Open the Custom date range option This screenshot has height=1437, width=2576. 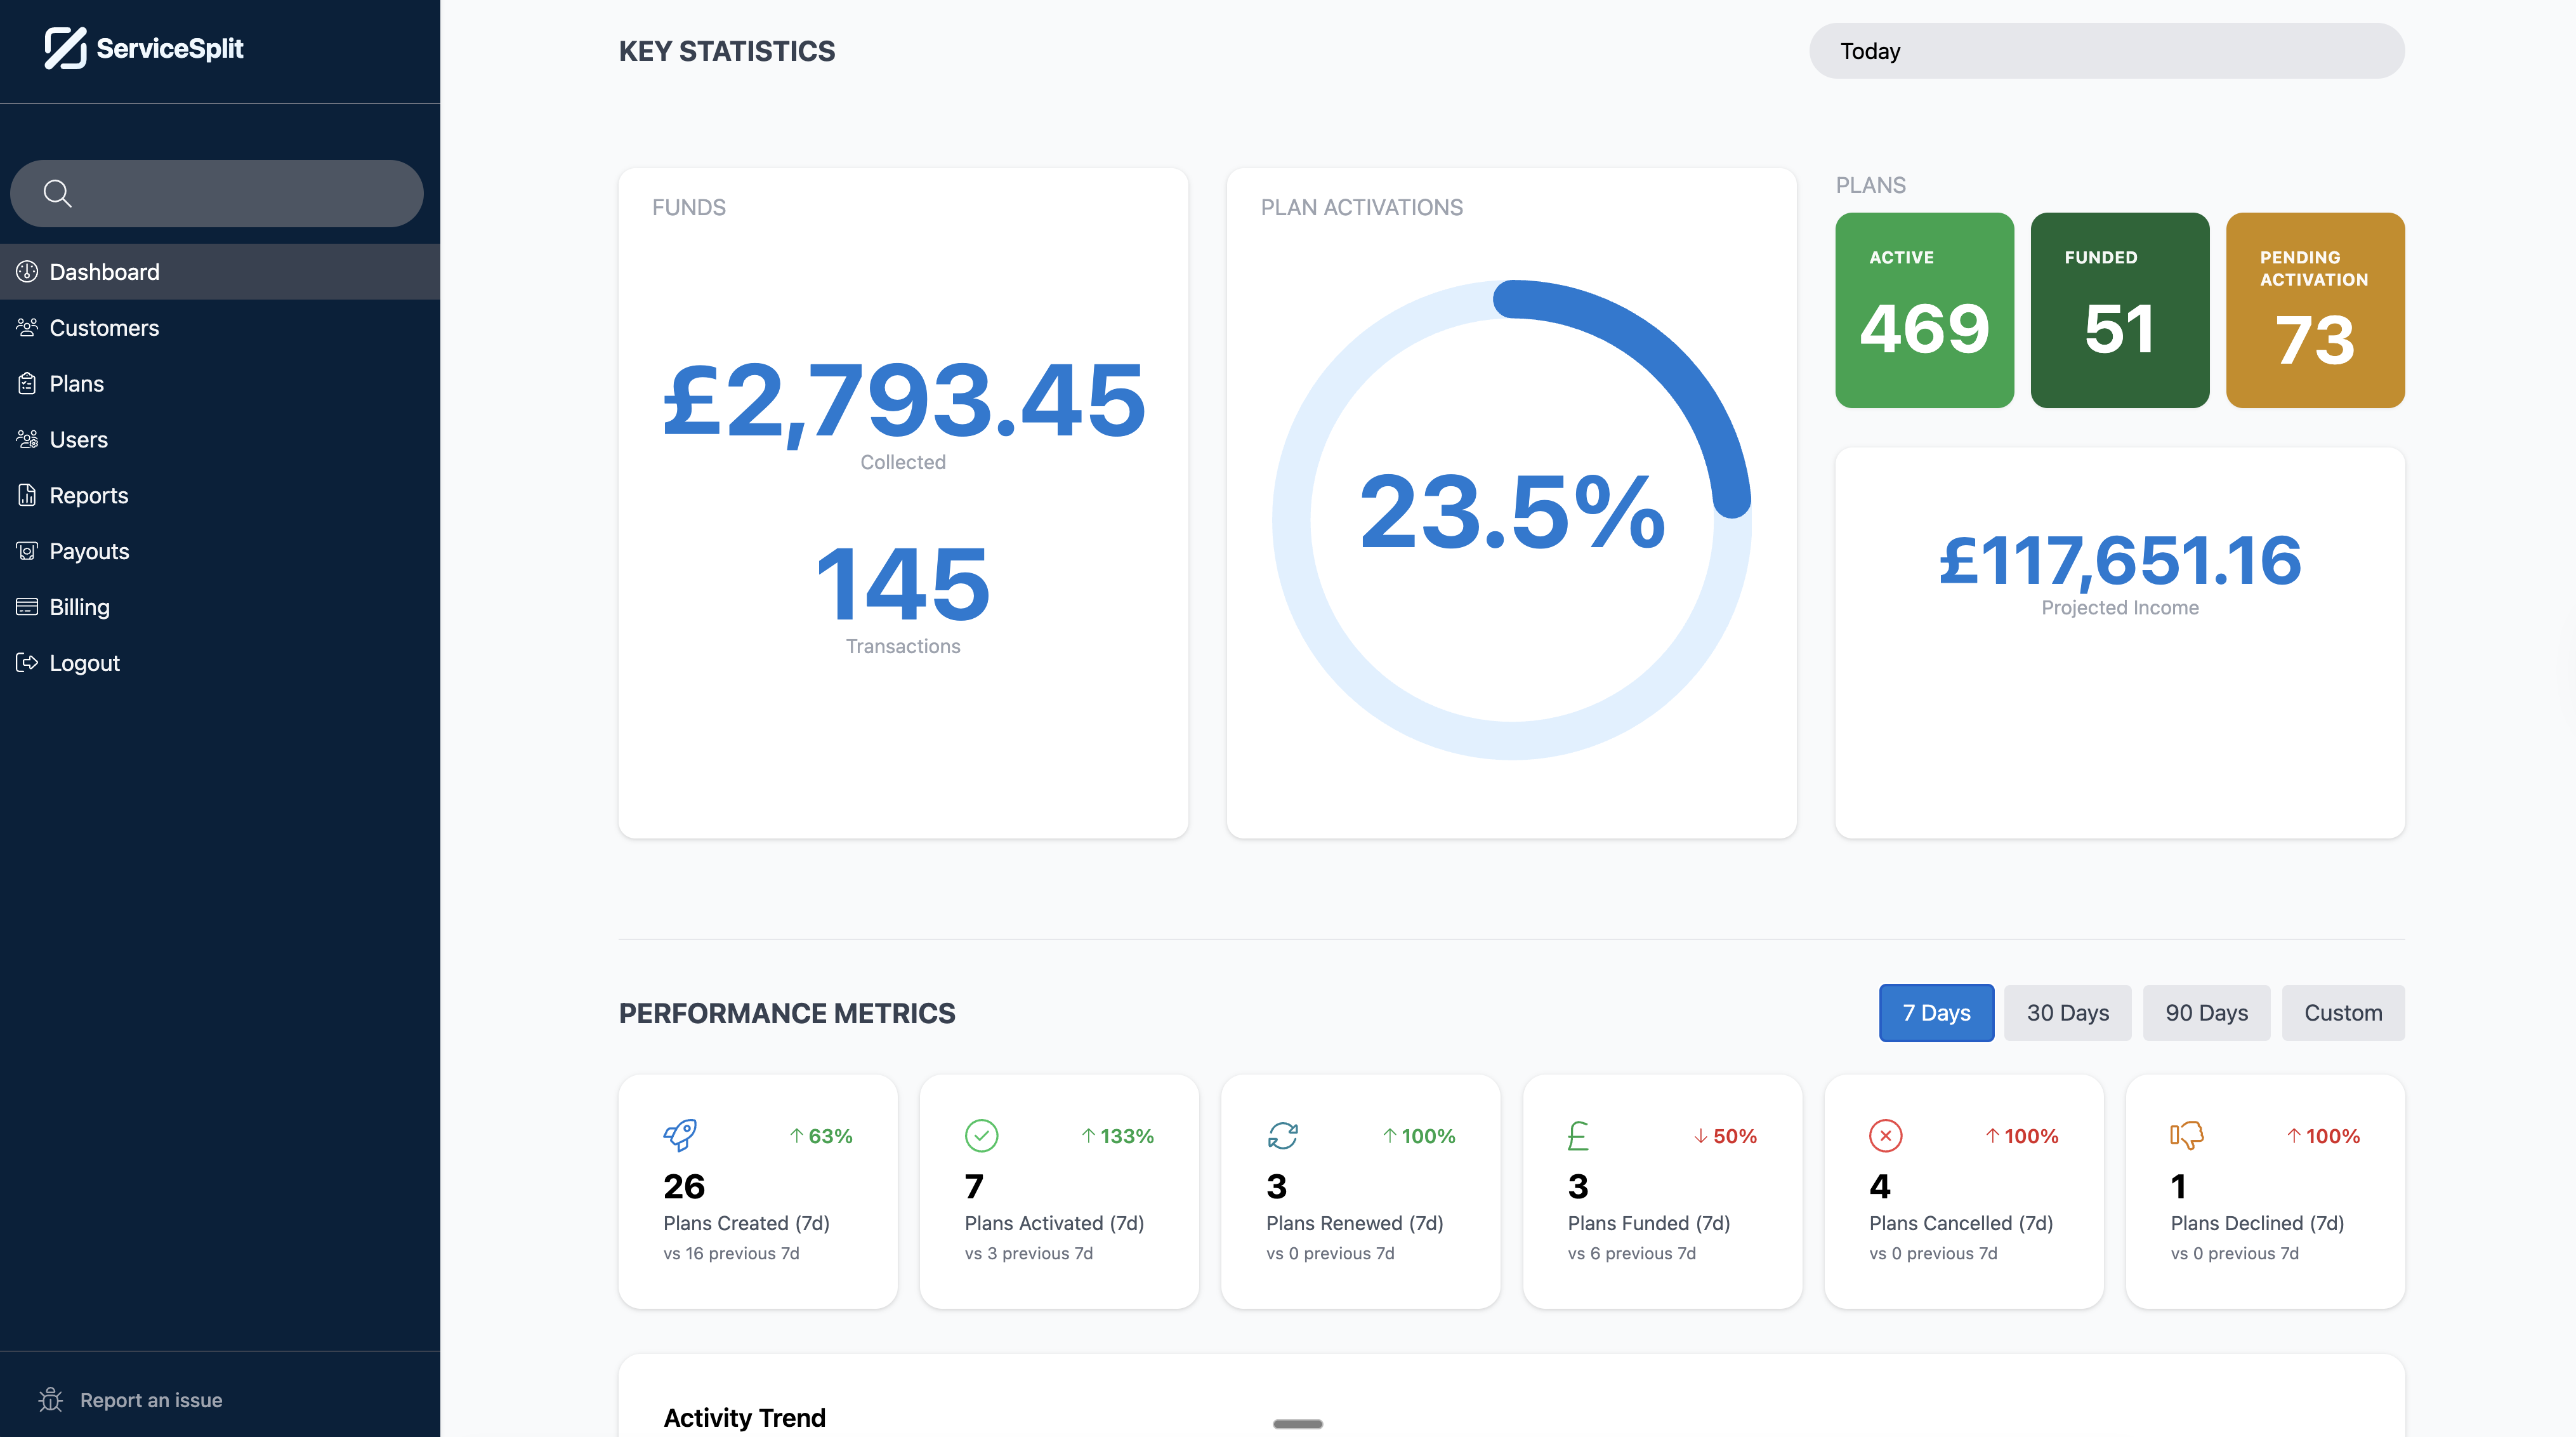click(x=2343, y=1013)
